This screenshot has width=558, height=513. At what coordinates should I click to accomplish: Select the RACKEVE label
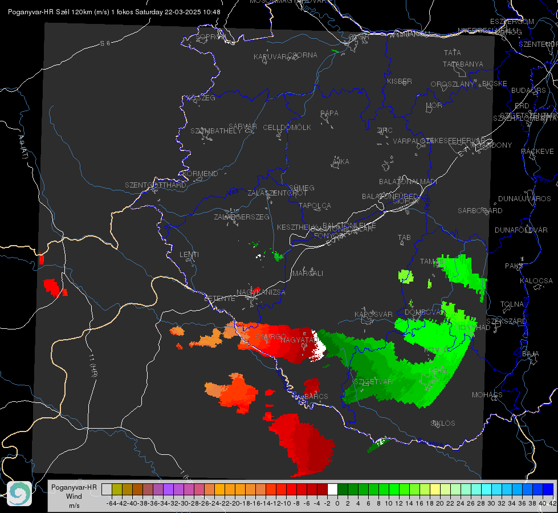tap(537, 152)
